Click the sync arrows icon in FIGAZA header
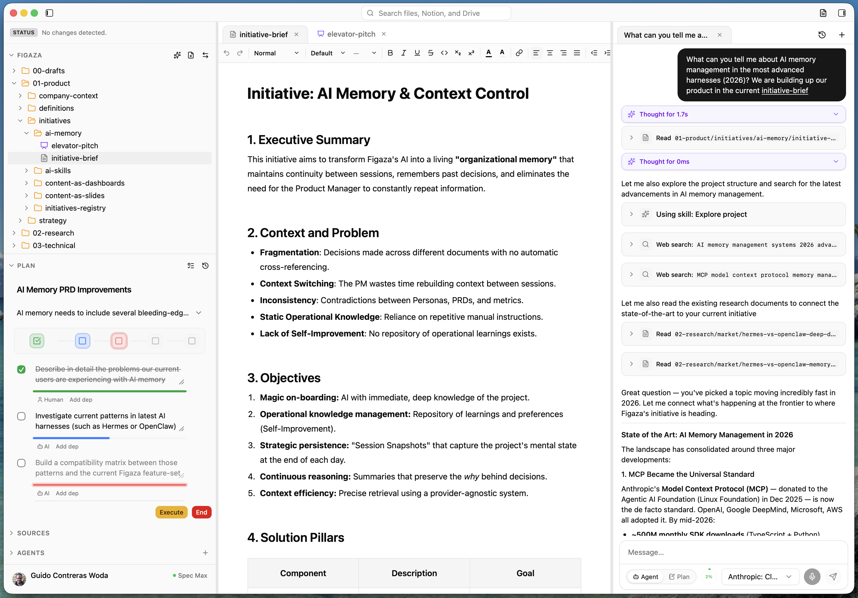 [x=205, y=55]
